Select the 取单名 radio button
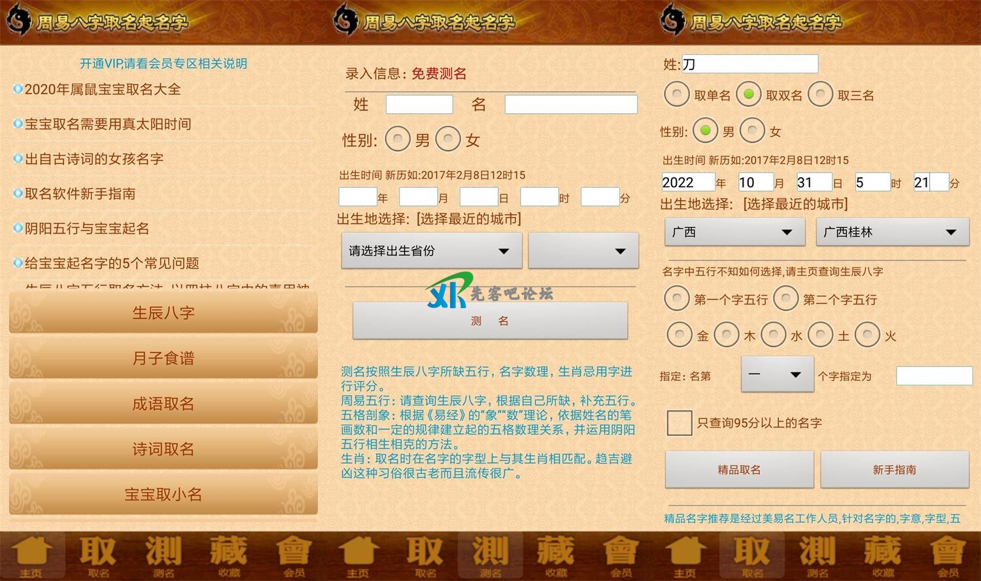This screenshot has width=981, height=581. click(676, 95)
